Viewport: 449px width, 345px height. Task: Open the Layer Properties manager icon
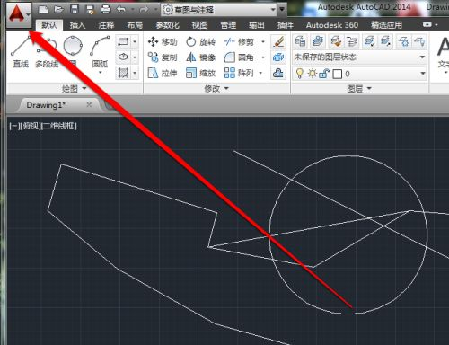(x=300, y=41)
